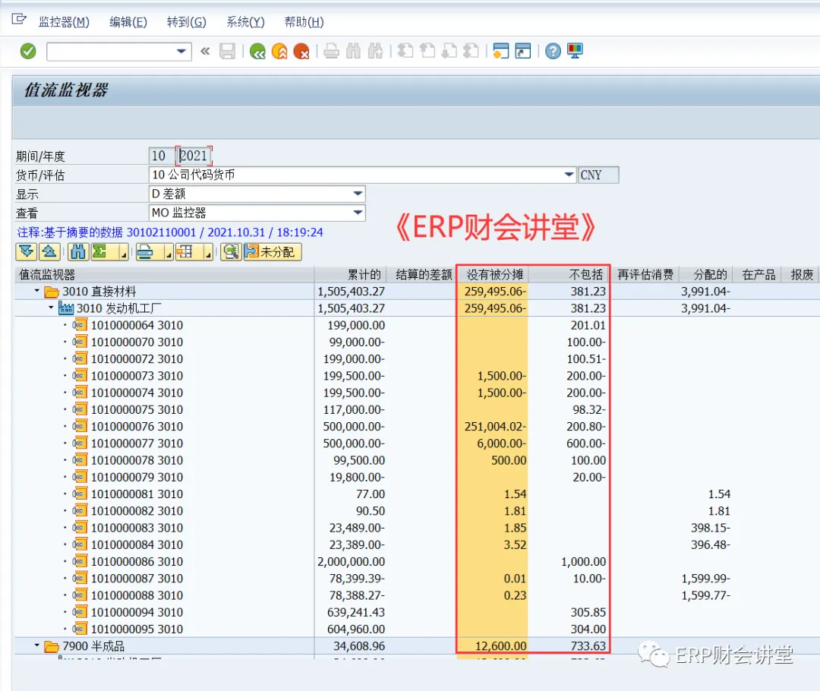Screen dimensions: 820x691
Task: Click the Collapse All tree icon
Action: click(x=49, y=252)
